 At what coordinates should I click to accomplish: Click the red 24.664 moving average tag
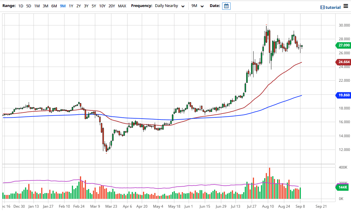tap(343, 62)
